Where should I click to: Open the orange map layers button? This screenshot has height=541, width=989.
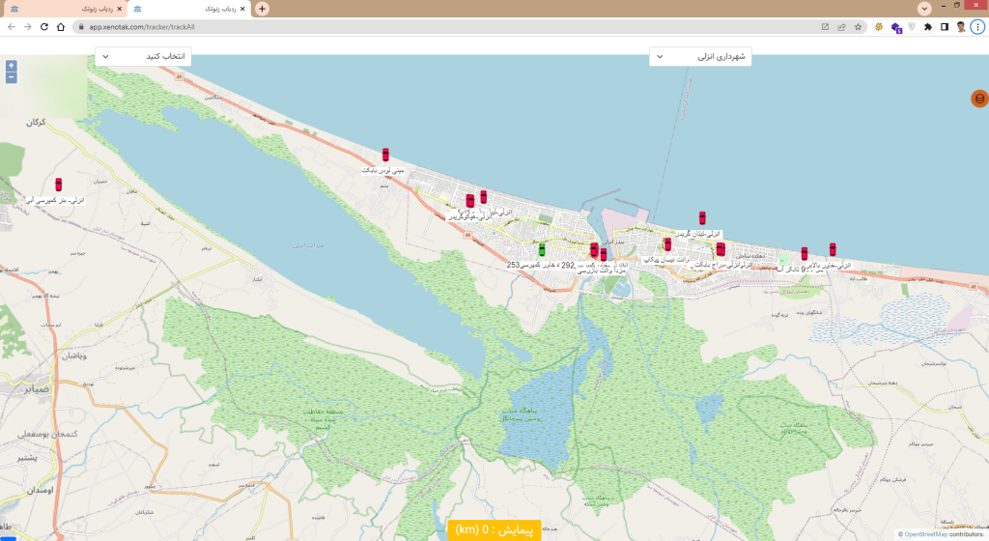[x=979, y=99]
